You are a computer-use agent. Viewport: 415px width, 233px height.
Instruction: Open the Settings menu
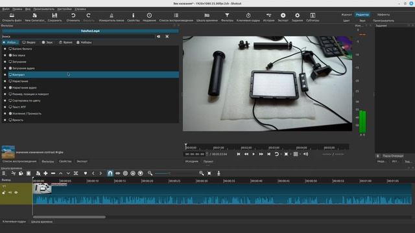[x=65, y=9]
